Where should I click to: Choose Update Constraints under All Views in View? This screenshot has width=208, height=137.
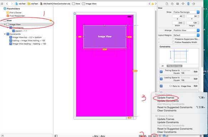click(x=168, y=122)
